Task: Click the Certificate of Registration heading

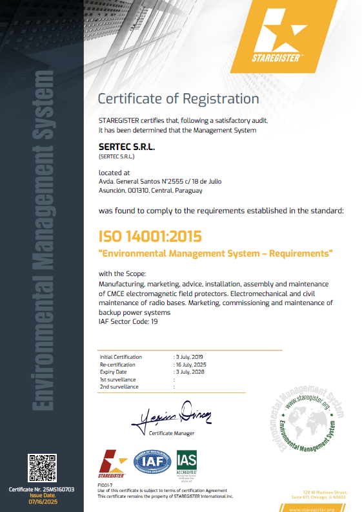Action: [179, 99]
